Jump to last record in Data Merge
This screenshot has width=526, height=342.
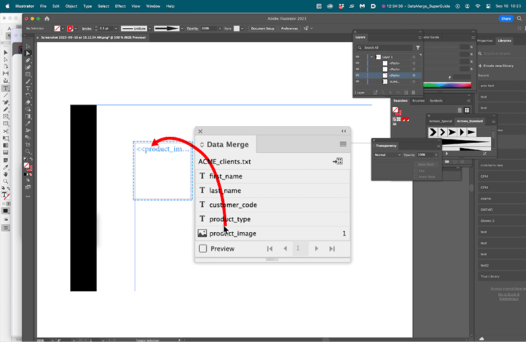(332, 249)
